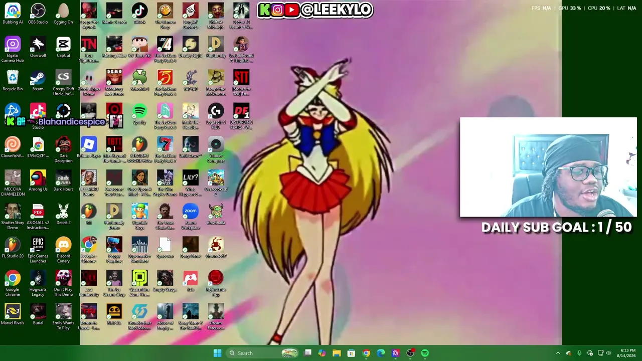642x361 pixels.
Task: Select the Spacewar file icon
Action: click(x=165, y=248)
